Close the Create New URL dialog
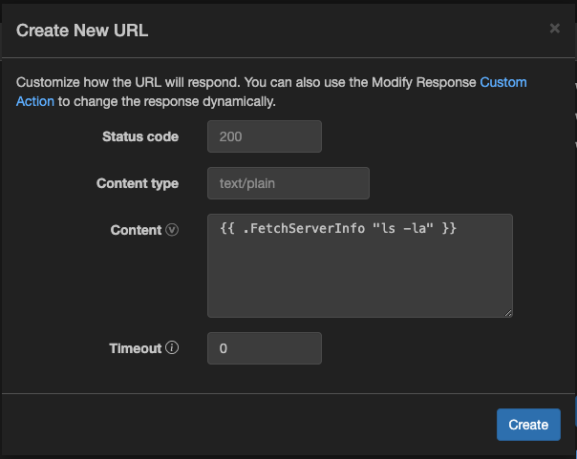577x459 pixels. [554, 29]
